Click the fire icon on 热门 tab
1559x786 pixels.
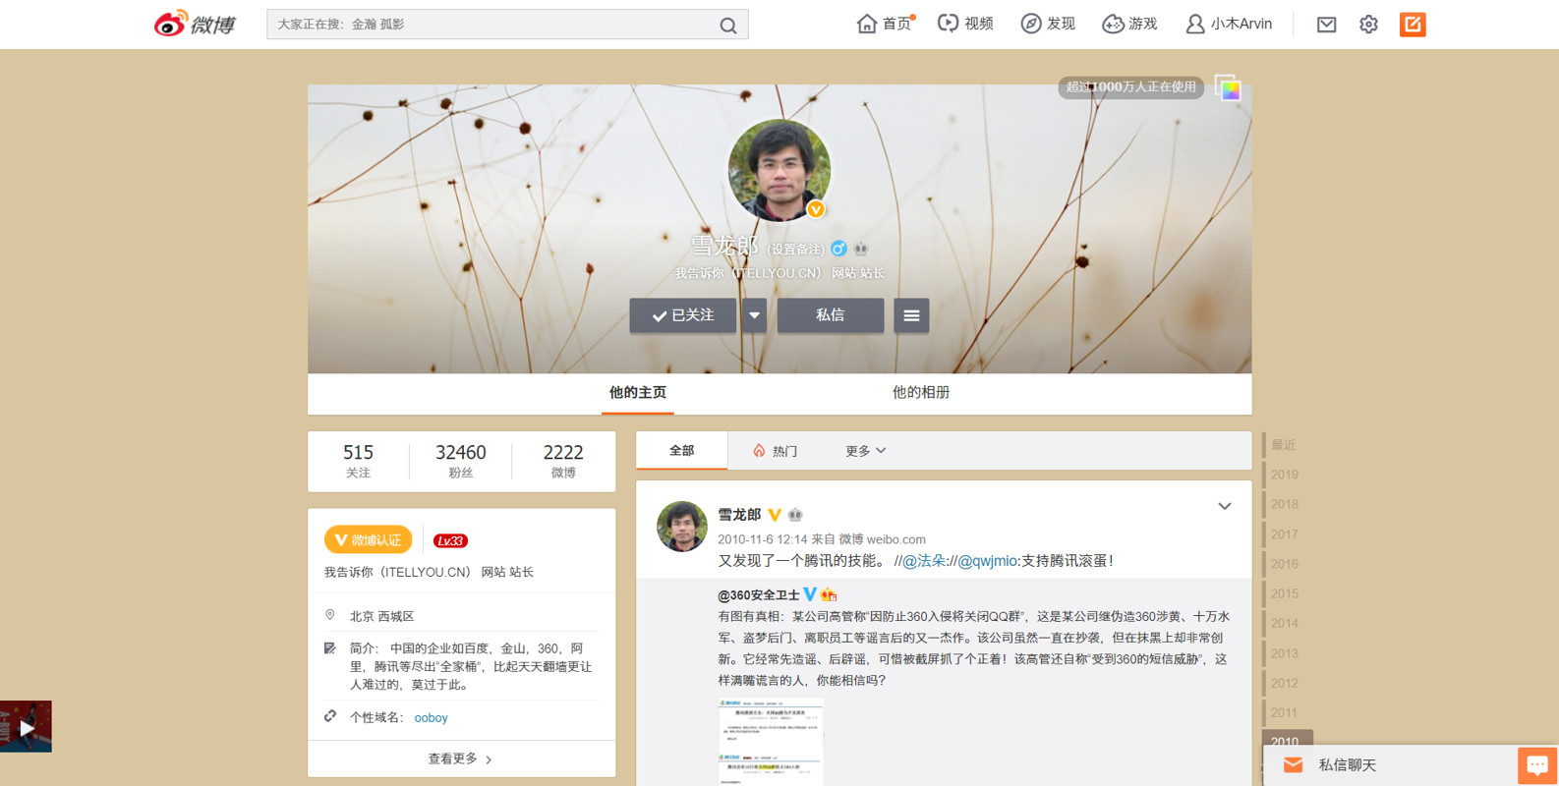[x=759, y=451]
